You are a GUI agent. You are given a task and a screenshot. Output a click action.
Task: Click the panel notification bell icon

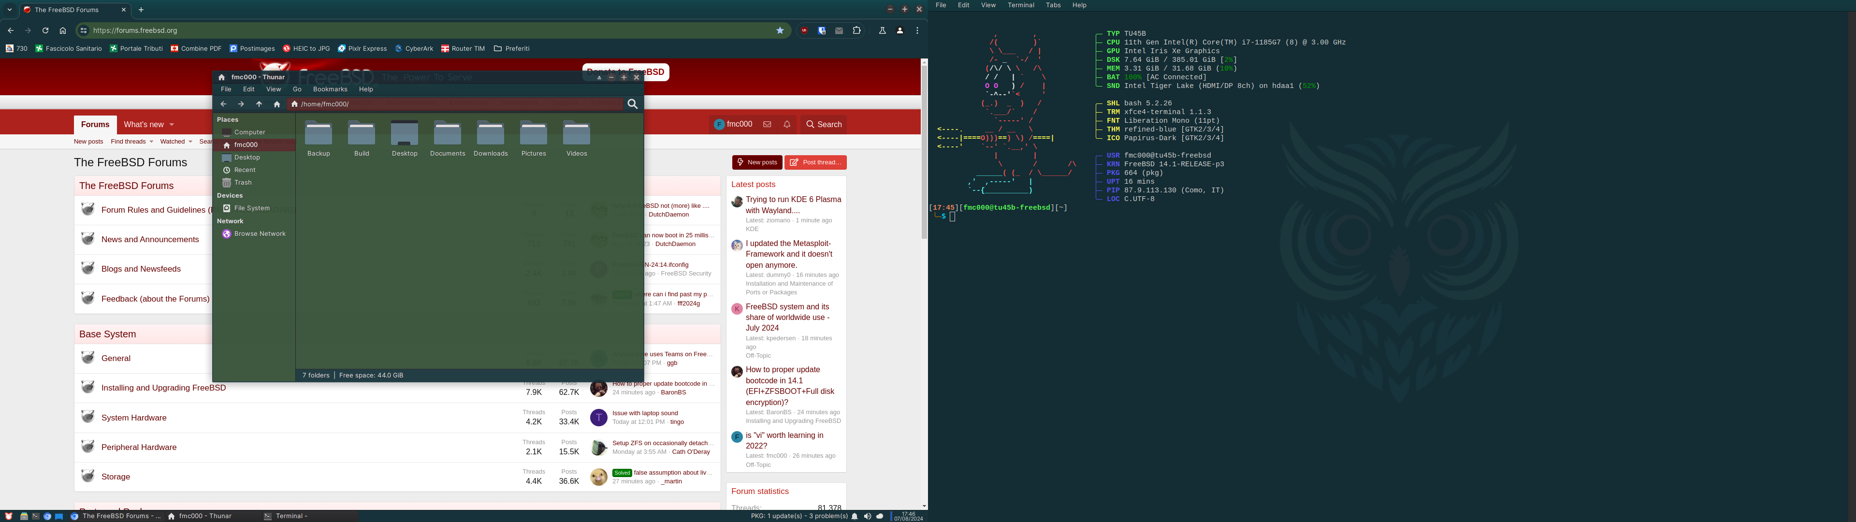click(x=855, y=516)
